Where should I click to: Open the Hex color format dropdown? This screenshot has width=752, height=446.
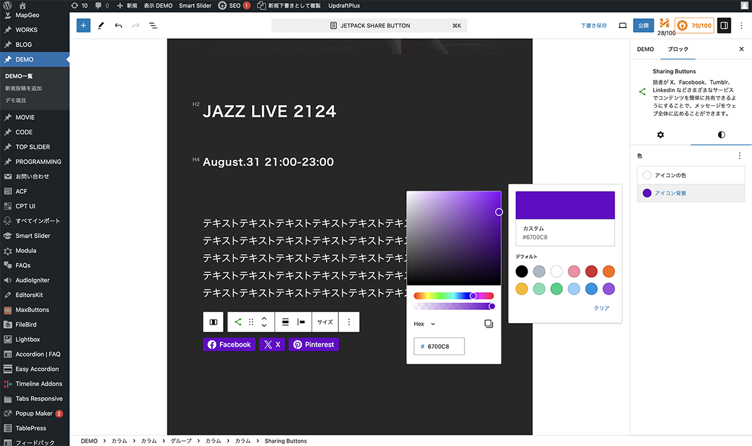(x=425, y=324)
